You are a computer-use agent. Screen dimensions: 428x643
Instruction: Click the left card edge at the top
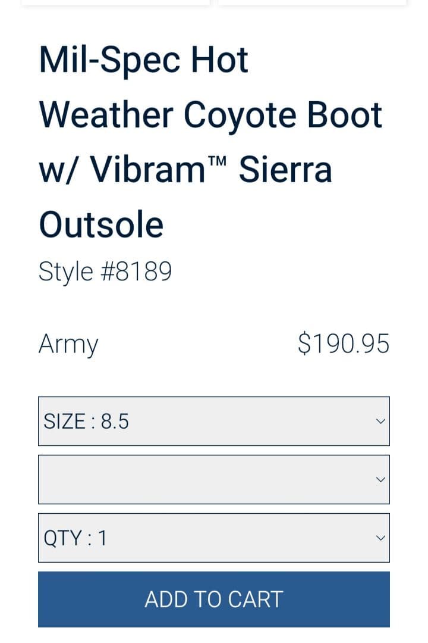[x=115, y=2]
